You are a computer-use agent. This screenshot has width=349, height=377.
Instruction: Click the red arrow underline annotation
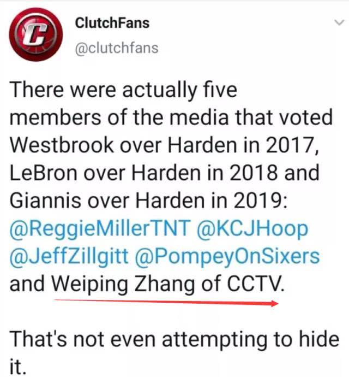coord(166,302)
